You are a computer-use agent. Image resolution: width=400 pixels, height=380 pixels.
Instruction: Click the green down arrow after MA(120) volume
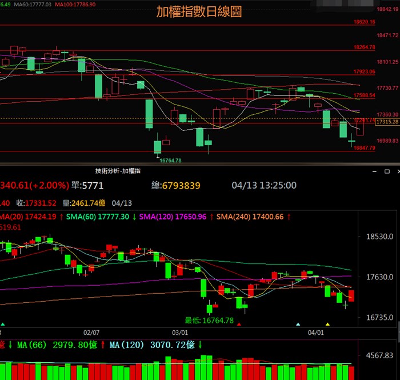[x=201, y=345]
